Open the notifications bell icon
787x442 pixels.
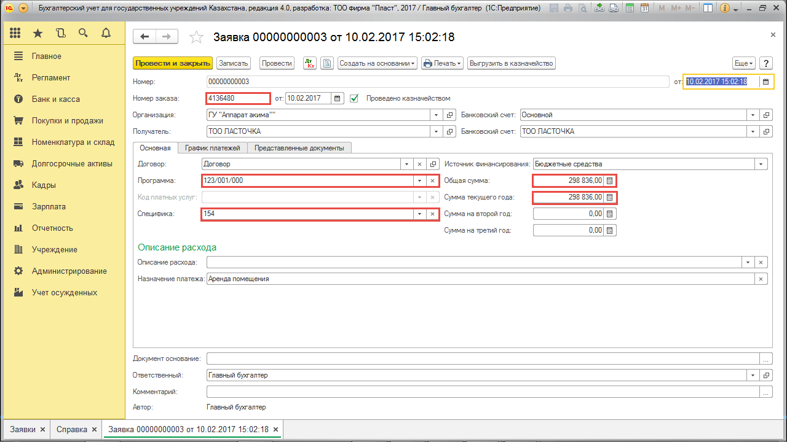point(106,33)
